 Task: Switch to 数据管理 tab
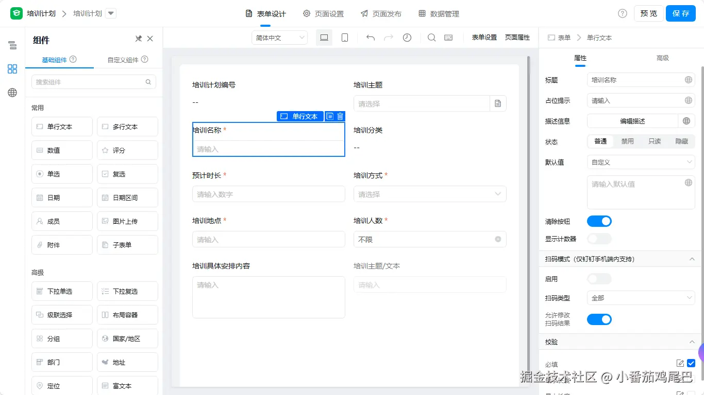pyautogui.click(x=439, y=14)
